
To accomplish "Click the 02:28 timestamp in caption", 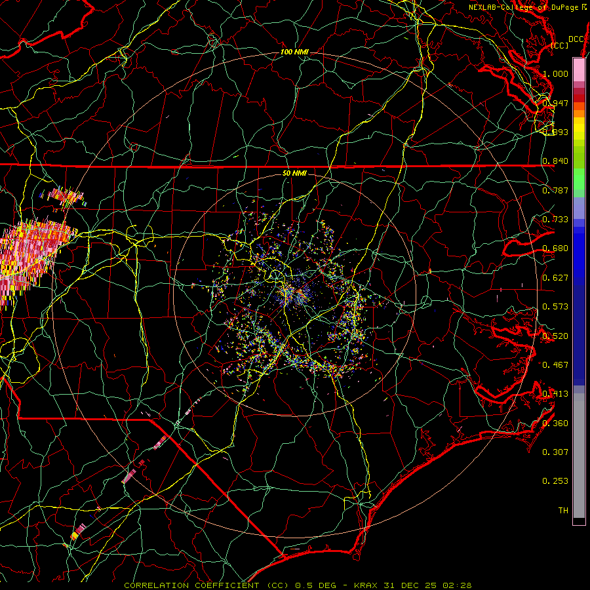I will 457,585.
